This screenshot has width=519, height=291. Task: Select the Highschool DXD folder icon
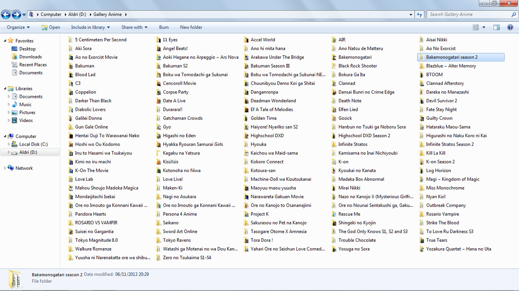[247, 136]
